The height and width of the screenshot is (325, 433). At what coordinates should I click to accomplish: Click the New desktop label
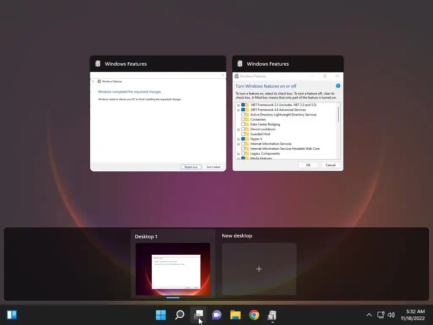click(237, 236)
